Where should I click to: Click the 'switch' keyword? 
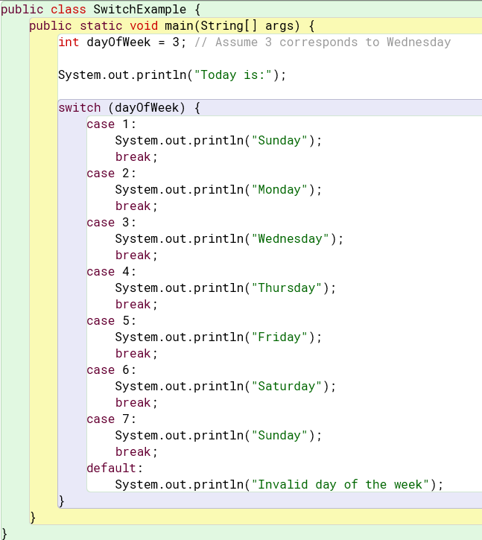tap(79, 107)
